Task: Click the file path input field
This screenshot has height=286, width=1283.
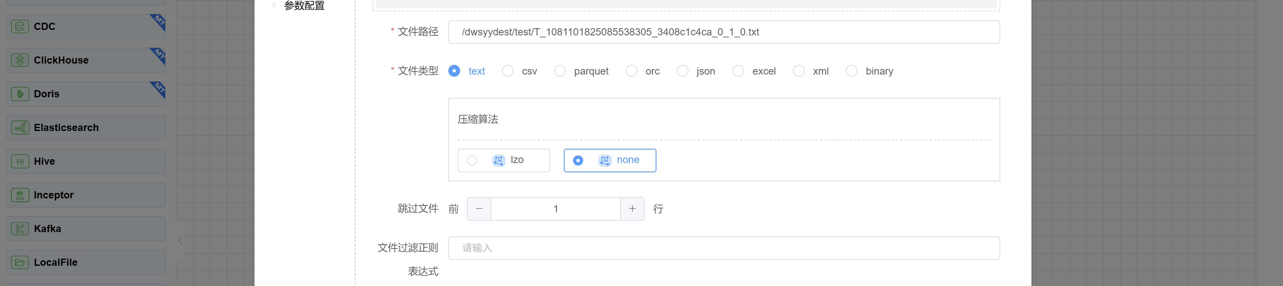Action: click(x=723, y=32)
